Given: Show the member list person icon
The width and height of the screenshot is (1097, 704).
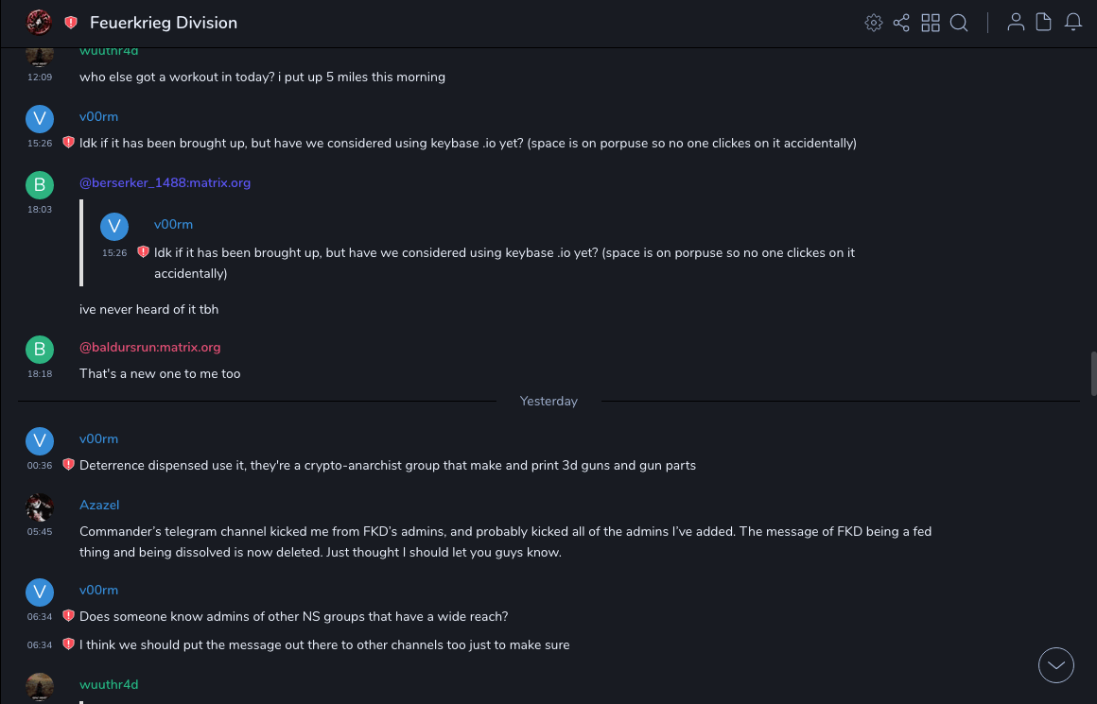Looking at the screenshot, I should pyautogui.click(x=1016, y=23).
